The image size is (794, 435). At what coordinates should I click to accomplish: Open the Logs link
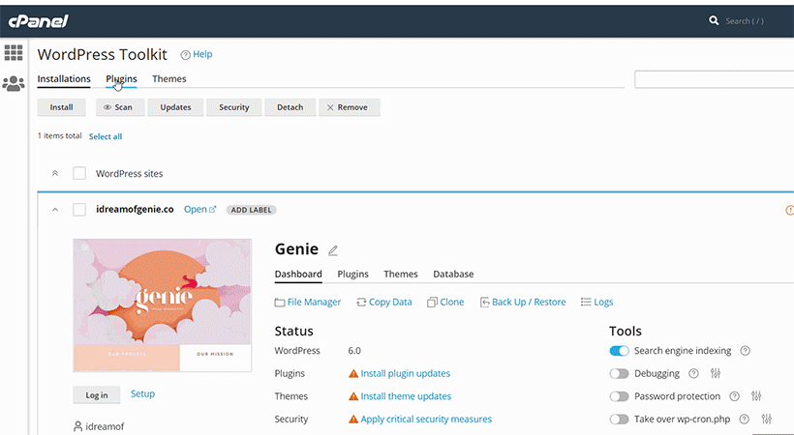597,302
